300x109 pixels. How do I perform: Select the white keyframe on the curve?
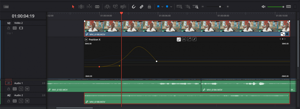(156, 61)
